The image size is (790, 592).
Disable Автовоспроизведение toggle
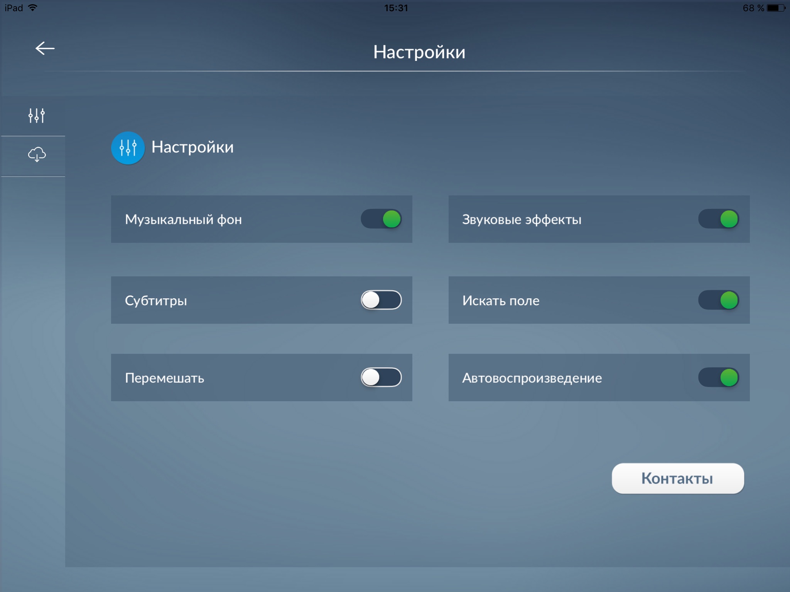[719, 377]
